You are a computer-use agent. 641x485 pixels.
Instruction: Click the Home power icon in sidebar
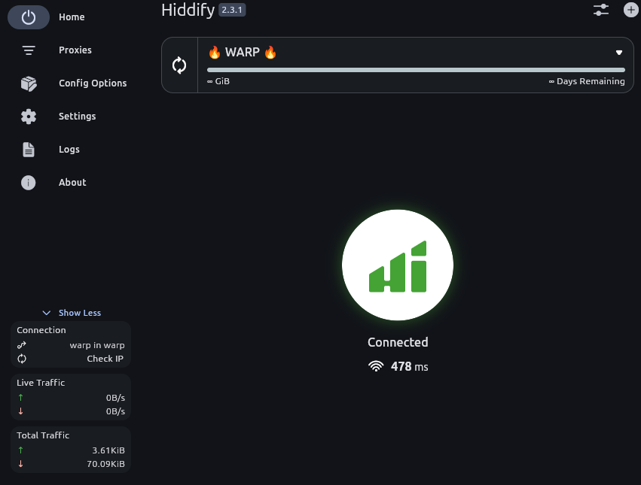coord(28,17)
